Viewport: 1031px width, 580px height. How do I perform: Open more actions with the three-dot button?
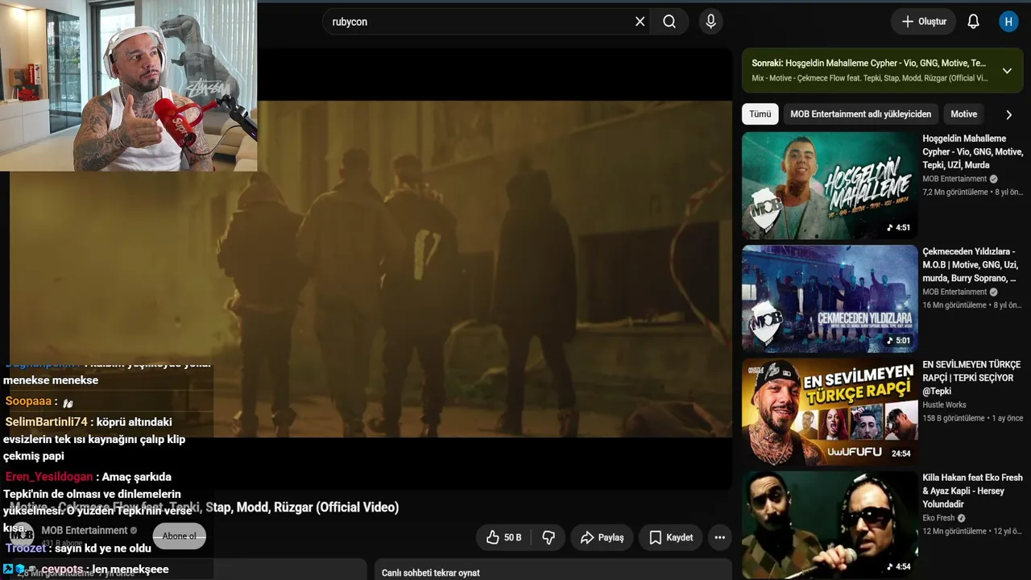click(x=719, y=537)
